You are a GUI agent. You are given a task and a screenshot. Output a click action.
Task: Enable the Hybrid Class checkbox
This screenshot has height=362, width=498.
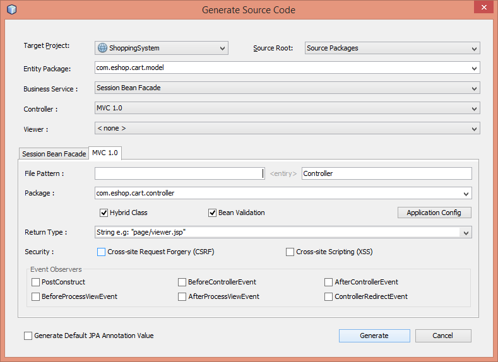pos(104,213)
